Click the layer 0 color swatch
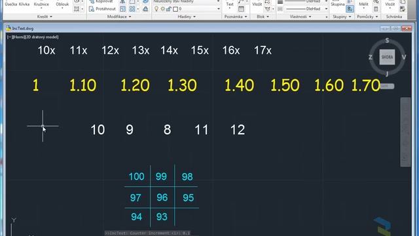This screenshot has width=419, height=236. [175, 9]
